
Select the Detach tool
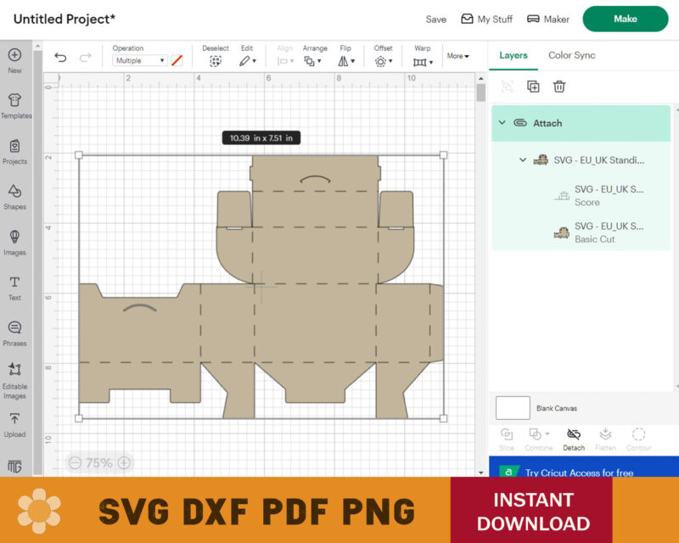pyautogui.click(x=573, y=437)
